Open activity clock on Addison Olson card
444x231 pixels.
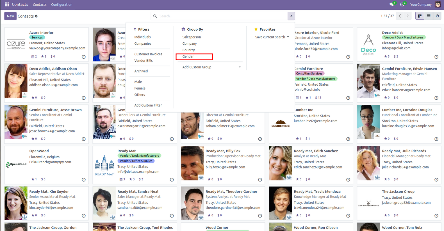point(84,98)
